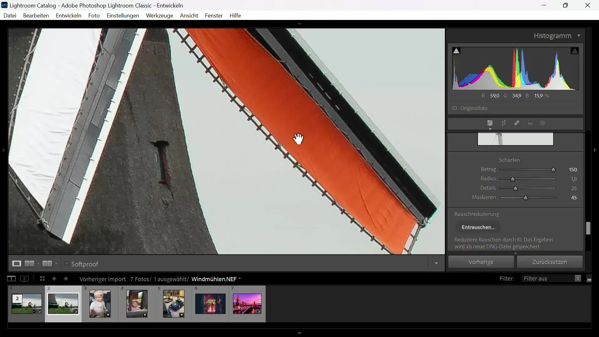Click develop adjustments badge on thumbnail 2

coord(76,311)
